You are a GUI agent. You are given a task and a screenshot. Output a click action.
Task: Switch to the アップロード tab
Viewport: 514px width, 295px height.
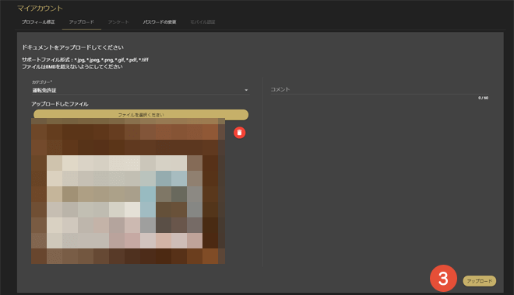coord(81,23)
